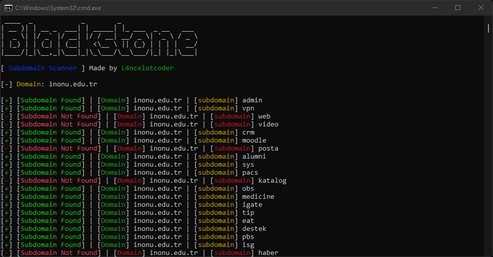Click the 'tip' subdomain result

tap(248, 213)
